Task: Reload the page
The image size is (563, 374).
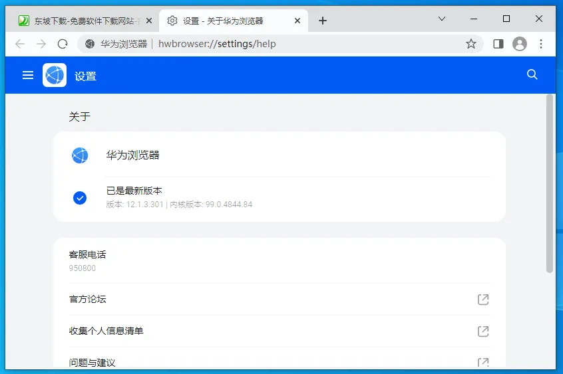Action: [63, 44]
